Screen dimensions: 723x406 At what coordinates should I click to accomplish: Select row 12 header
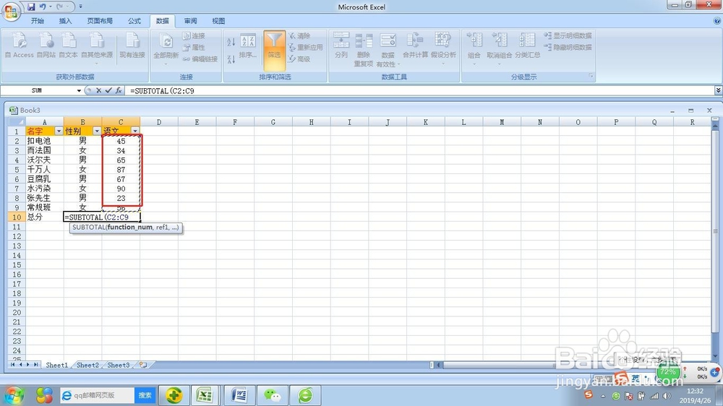[x=17, y=236]
